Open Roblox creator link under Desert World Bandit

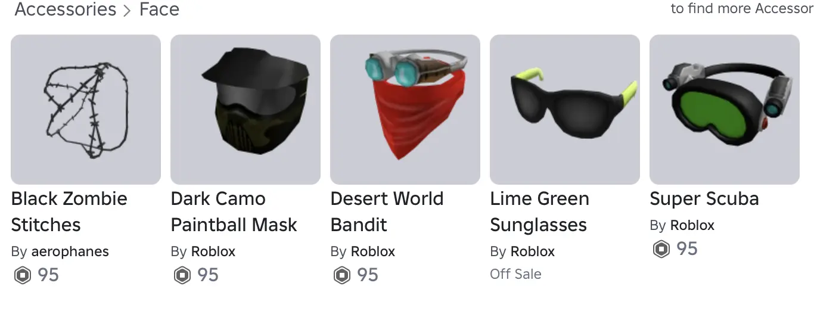pos(373,251)
